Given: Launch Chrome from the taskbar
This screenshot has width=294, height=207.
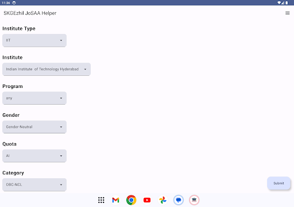Looking at the screenshot, I should [131, 200].
